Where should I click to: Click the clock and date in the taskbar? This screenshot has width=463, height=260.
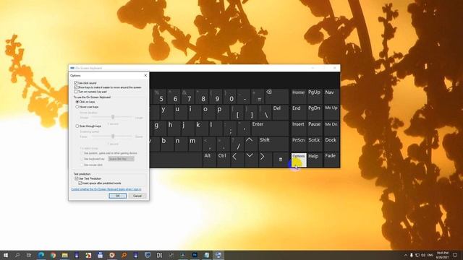(442, 255)
